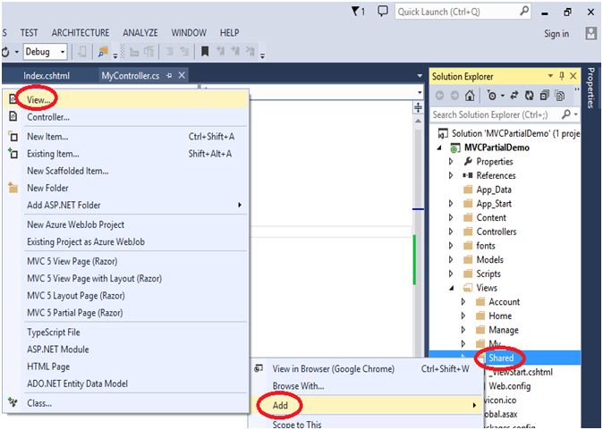This screenshot has height=430, width=603.
Task: Open the ARCHITECTURE menu
Action: pos(81,33)
